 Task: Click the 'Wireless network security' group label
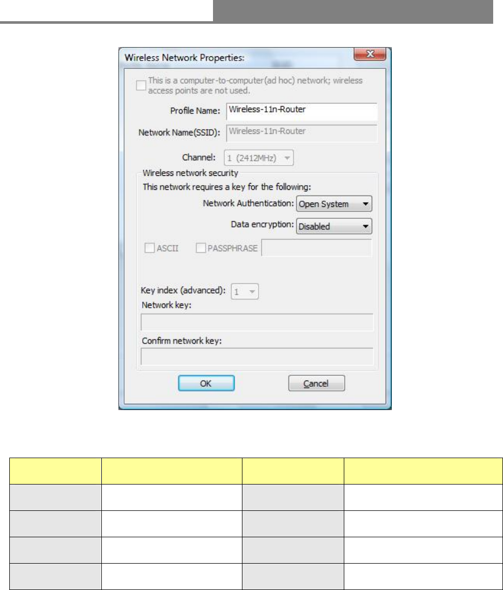coord(190,173)
